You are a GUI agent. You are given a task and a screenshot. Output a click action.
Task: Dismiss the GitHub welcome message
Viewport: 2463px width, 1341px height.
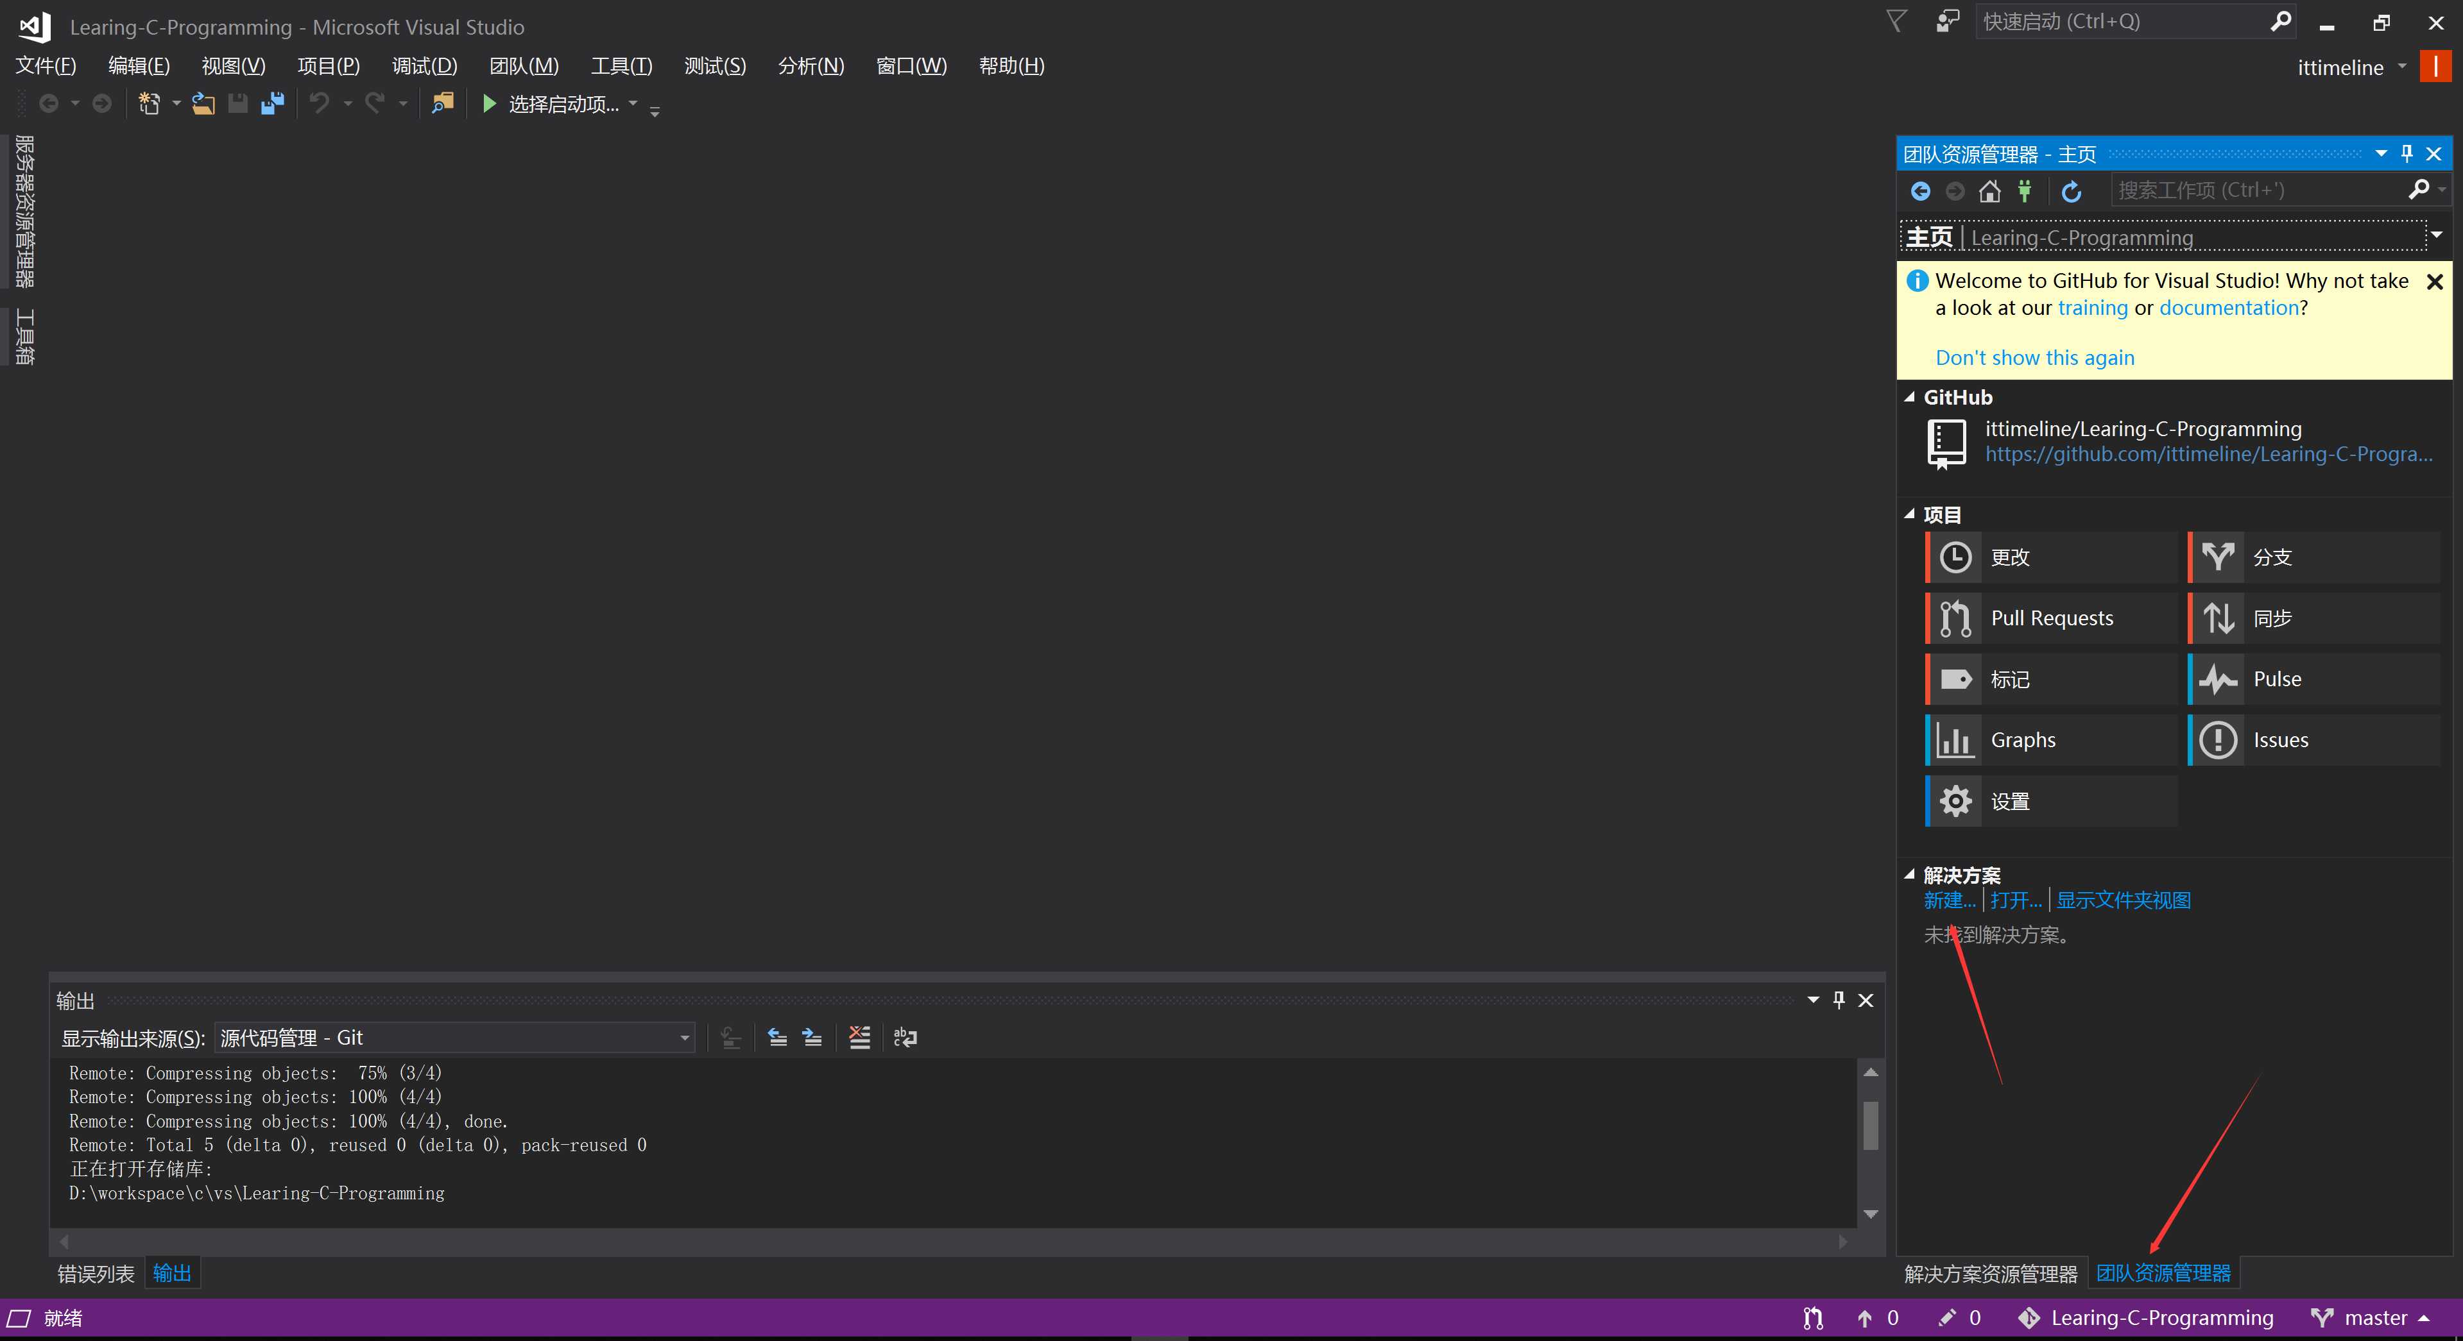click(x=2435, y=282)
